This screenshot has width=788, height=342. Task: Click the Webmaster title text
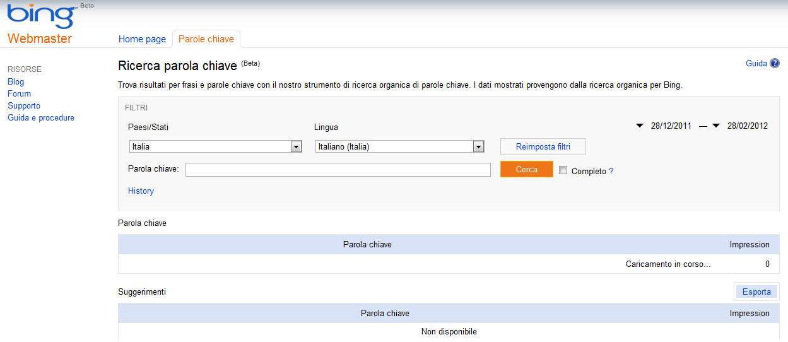[40, 39]
